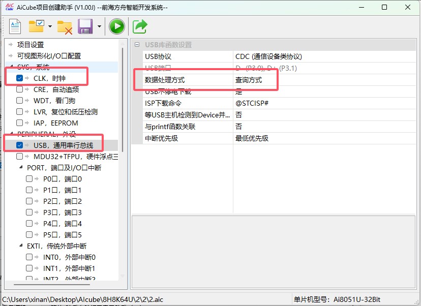Screen dimensions: 421x306
Task: Open dropdown arrow beside save icon
Action: [99, 26]
